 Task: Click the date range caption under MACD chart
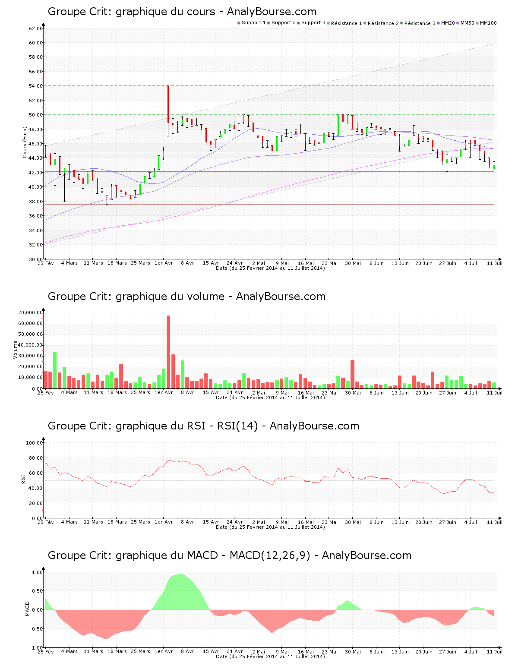[x=270, y=656]
